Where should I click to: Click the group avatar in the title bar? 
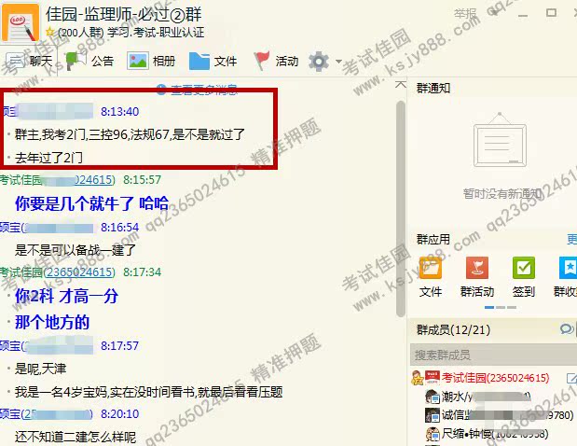coord(21,21)
